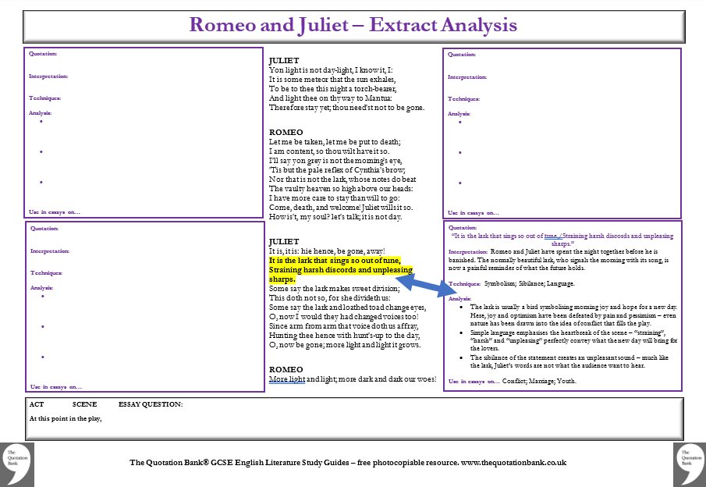The height and width of the screenshot is (487, 706).
Task: Click the ACT label in bottom box
Action: click(37, 404)
